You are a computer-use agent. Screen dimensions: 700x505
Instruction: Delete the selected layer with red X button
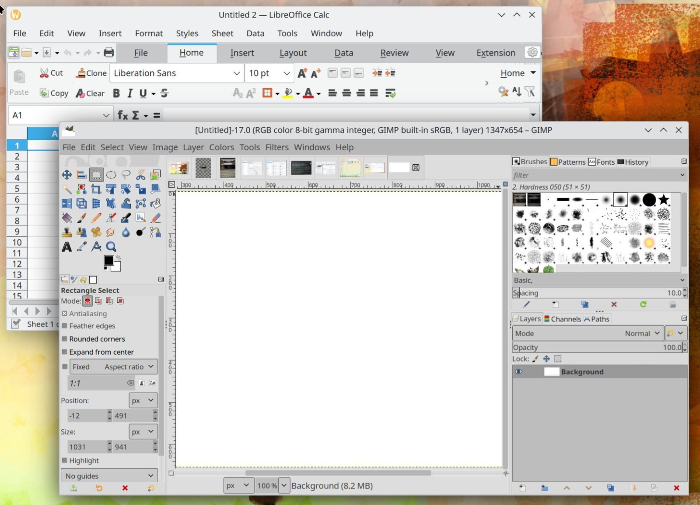point(676,488)
